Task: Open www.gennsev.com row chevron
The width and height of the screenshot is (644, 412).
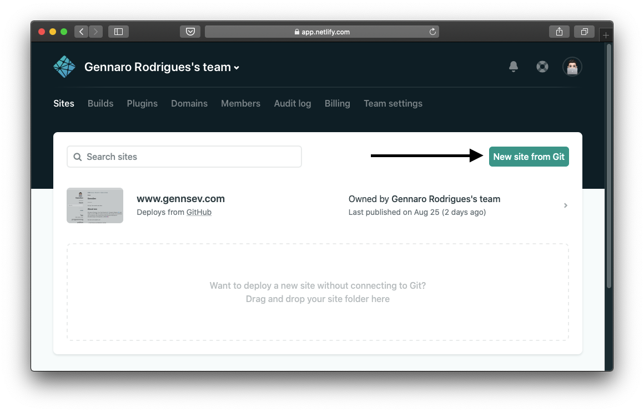Action: (x=566, y=205)
